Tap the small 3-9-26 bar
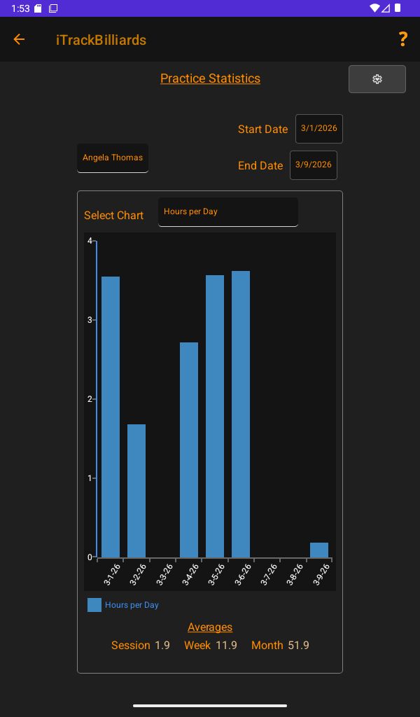The width and height of the screenshot is (420, 717). click(x=319, y=550)
